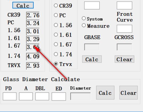Click the Front Curve input field
The width and height of the screenshot is (143, 112).
pos(124,29)
